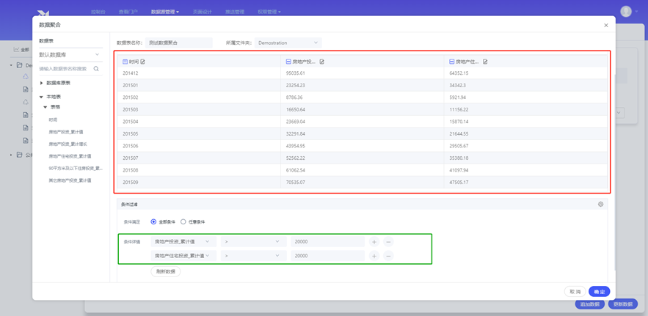Image resolution: width=648 pixels, height=316 pixels.
Task: Select 房地产投资_累计增长 in the table tree
Action: pyautogui.click(x=68, y=144)
